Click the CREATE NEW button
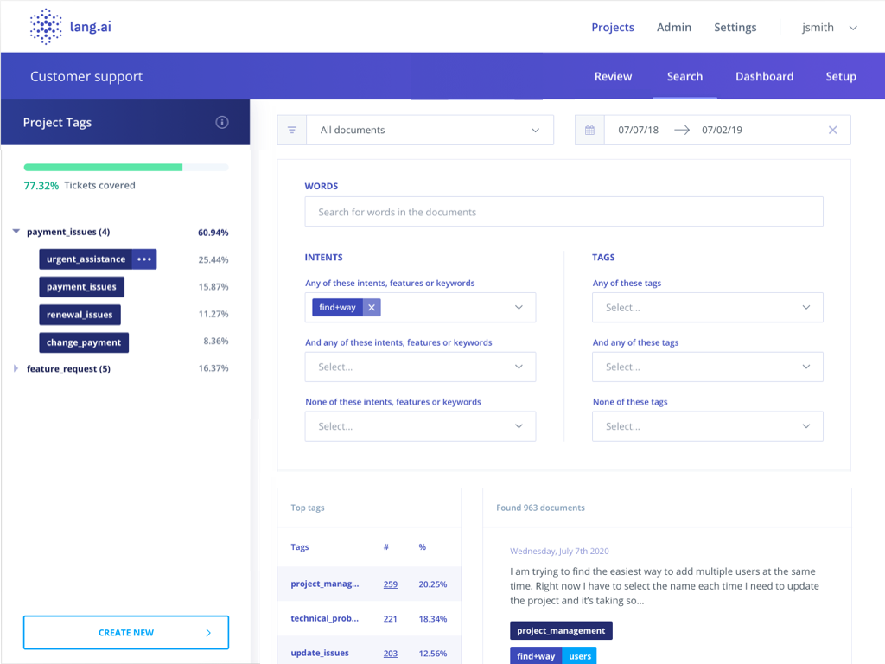The width and height of the screenshot is (885, 664). point(125,632)
